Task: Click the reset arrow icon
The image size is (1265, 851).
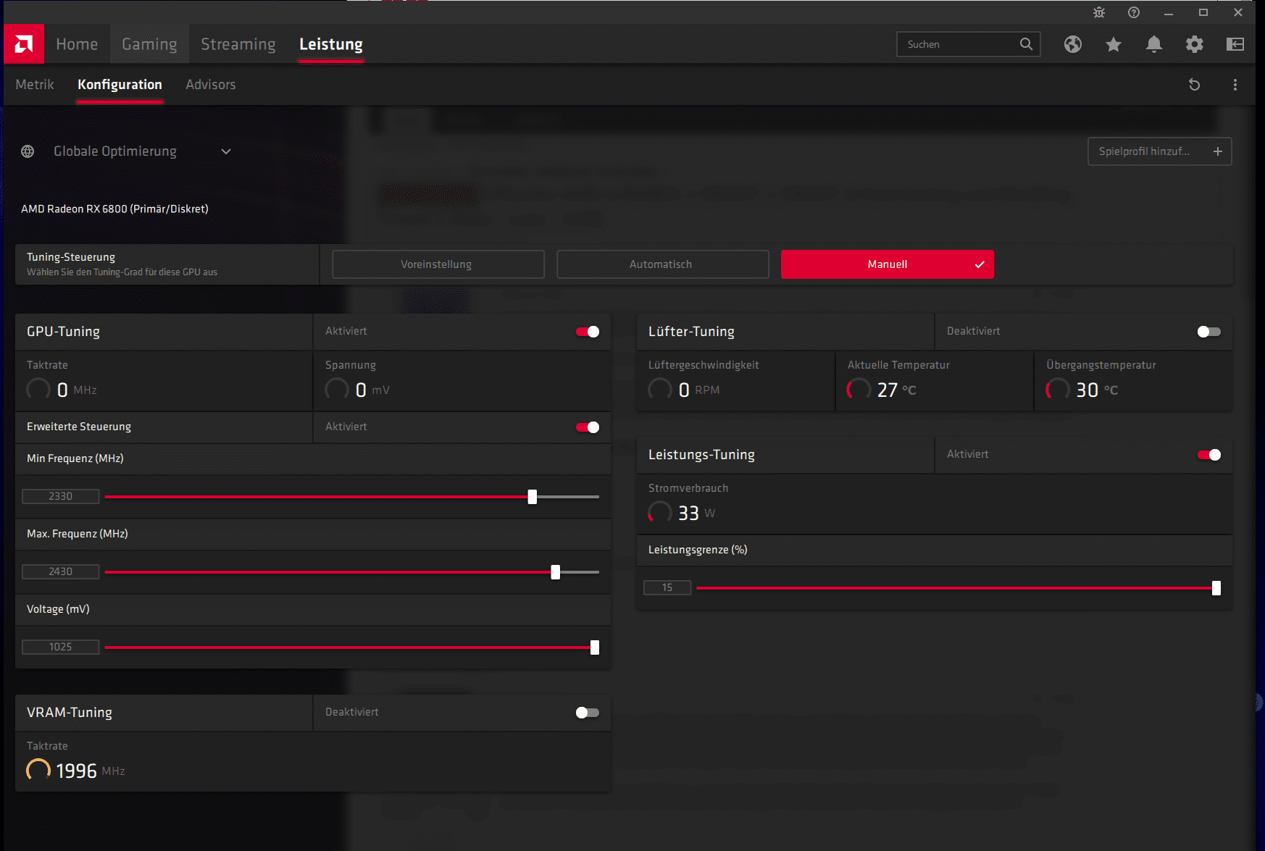Action: (1195, 85)
